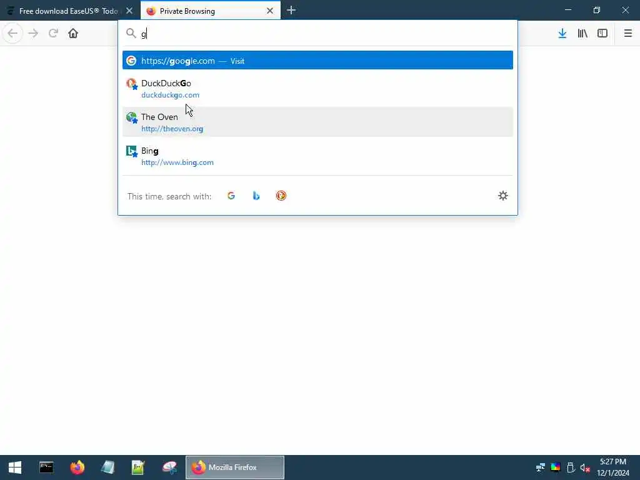Screen dimensions: 640x480
Task: Open the network tray icon
Action: (541, 467)
